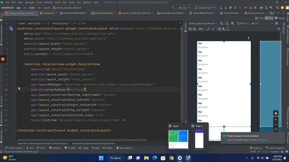This screenshot has height=162, width=289.
Task: Switch to the RecyclerView.java tab
Action: click(102, 13)
